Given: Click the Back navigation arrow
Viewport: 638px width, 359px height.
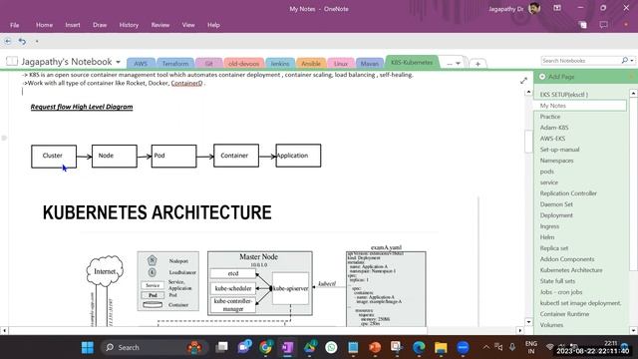Looking at the screenshot, I should click(8, 41).
